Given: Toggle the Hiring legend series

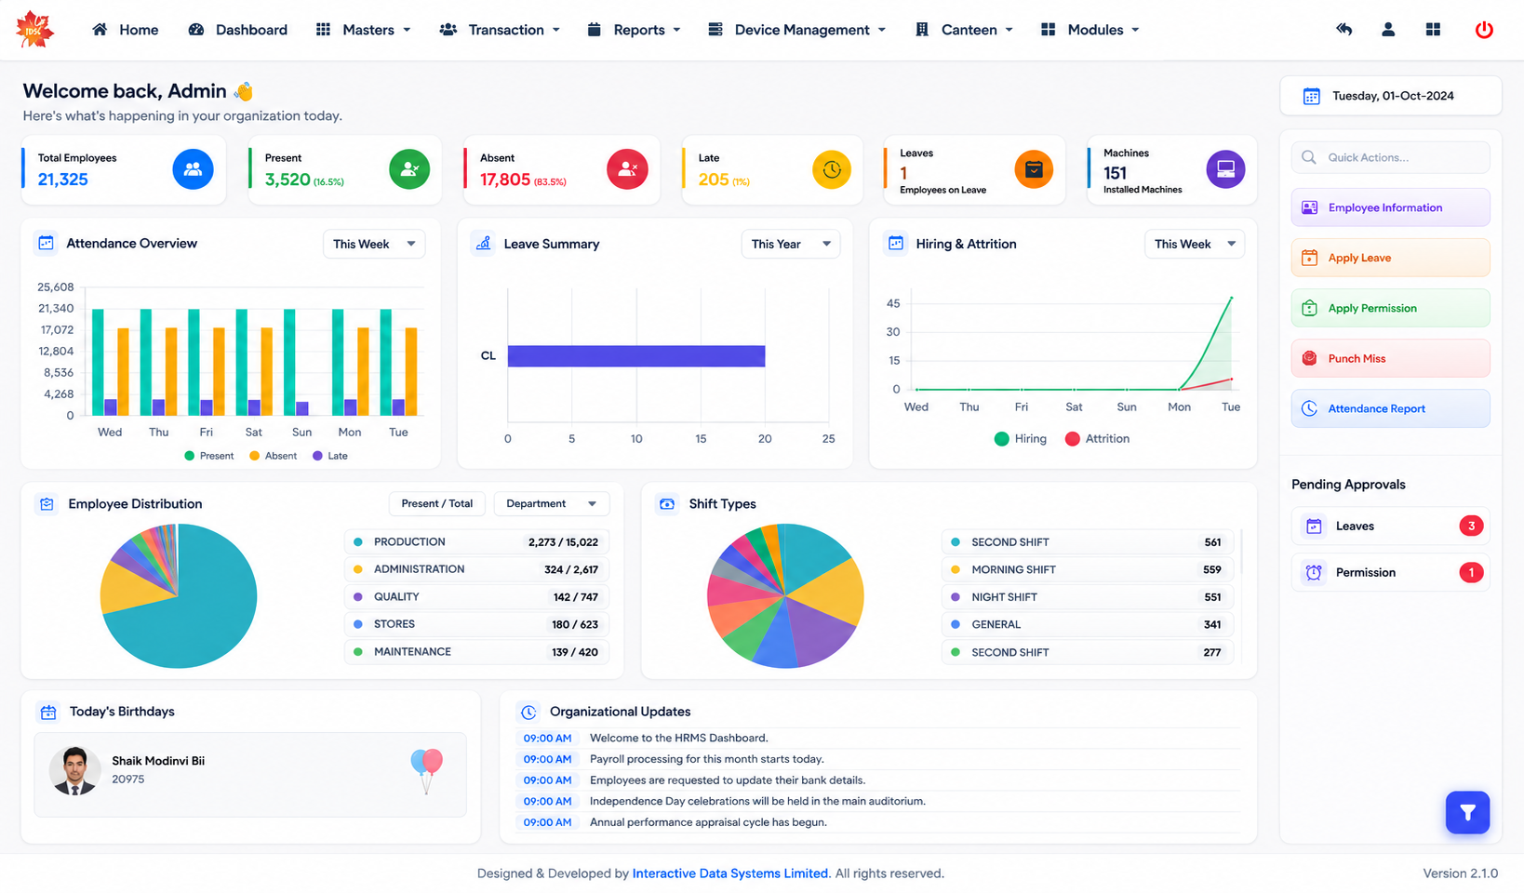Looking at the screenshot, I should click(1021, 439).
